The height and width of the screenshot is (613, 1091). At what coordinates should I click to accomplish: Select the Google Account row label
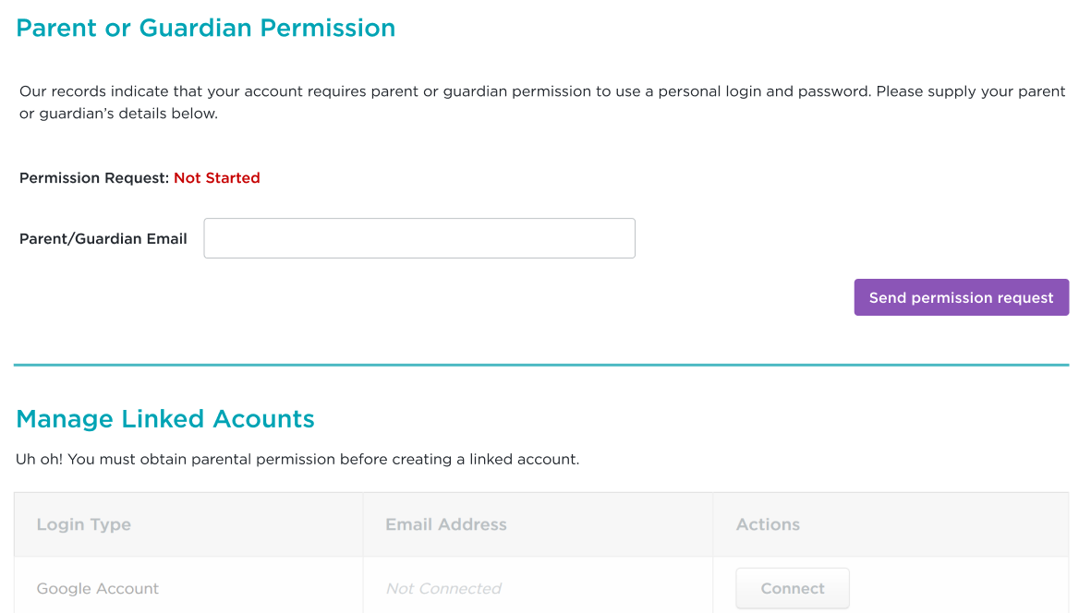pos(98,588)
